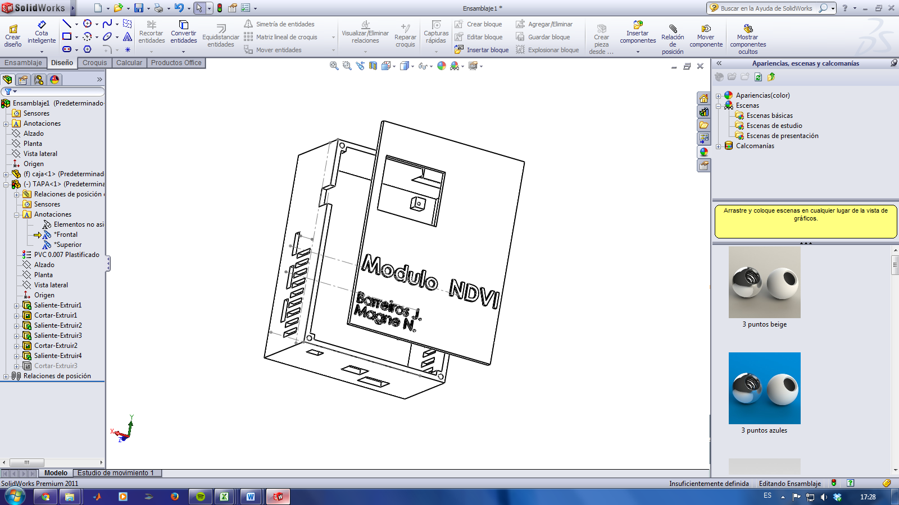The width and height of the screenshot is (899, 505).
Task: Pick the Circle sketch tool
Action: tap(88, 24)
